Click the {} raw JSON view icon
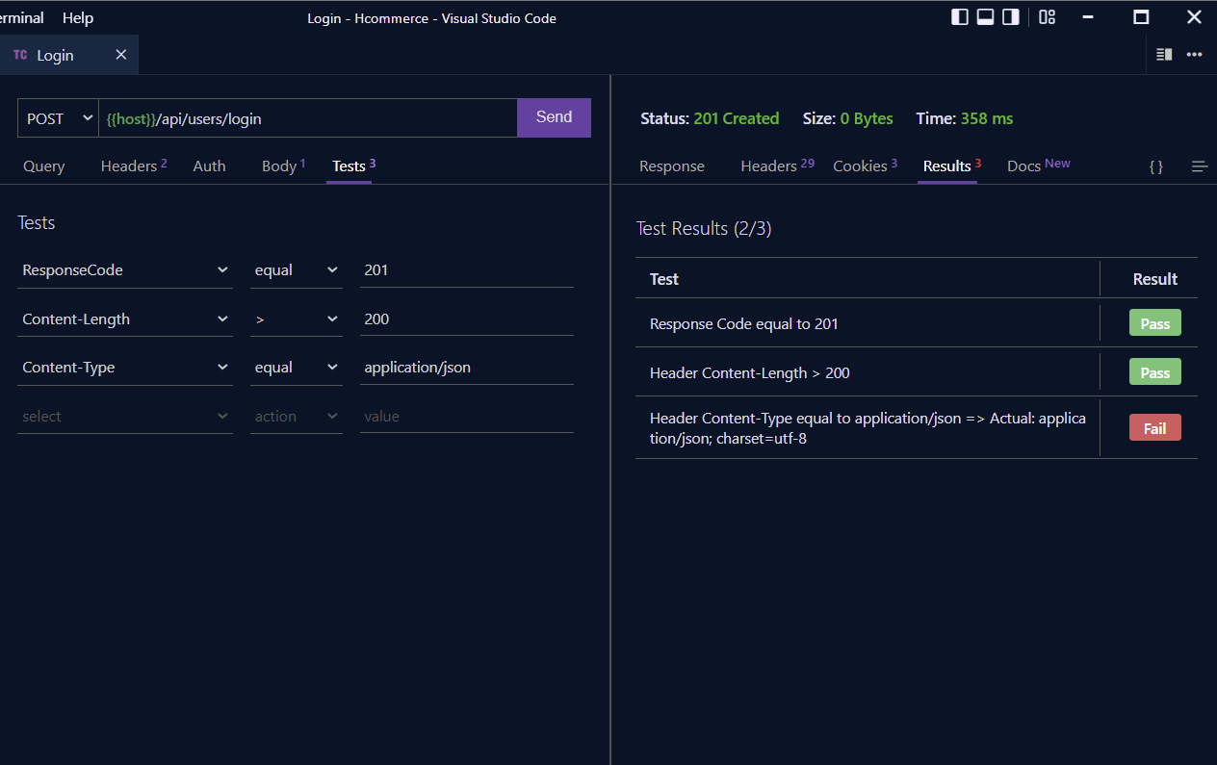This screenshot has height=765, width=1217. tap(1155, 166)
